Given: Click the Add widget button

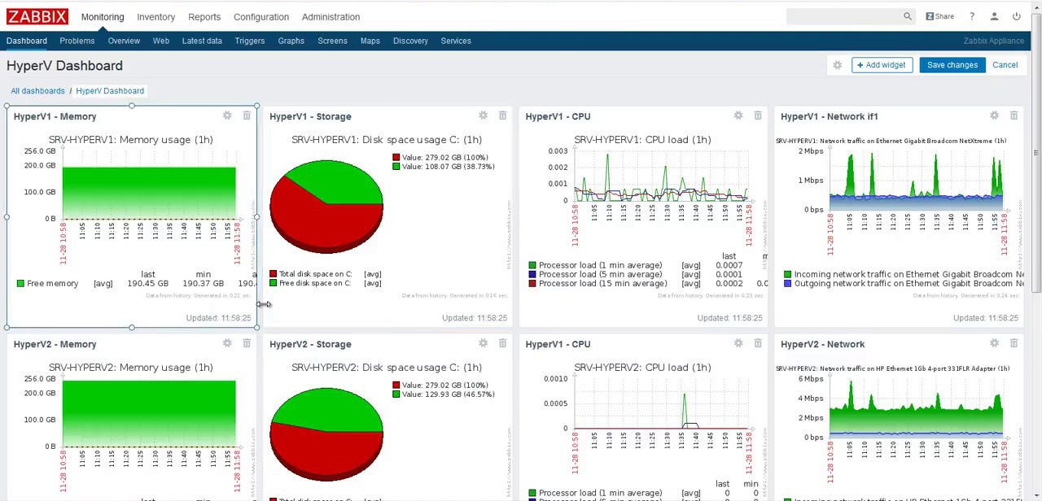Looking at the screenshot, I should coord(882,65).
